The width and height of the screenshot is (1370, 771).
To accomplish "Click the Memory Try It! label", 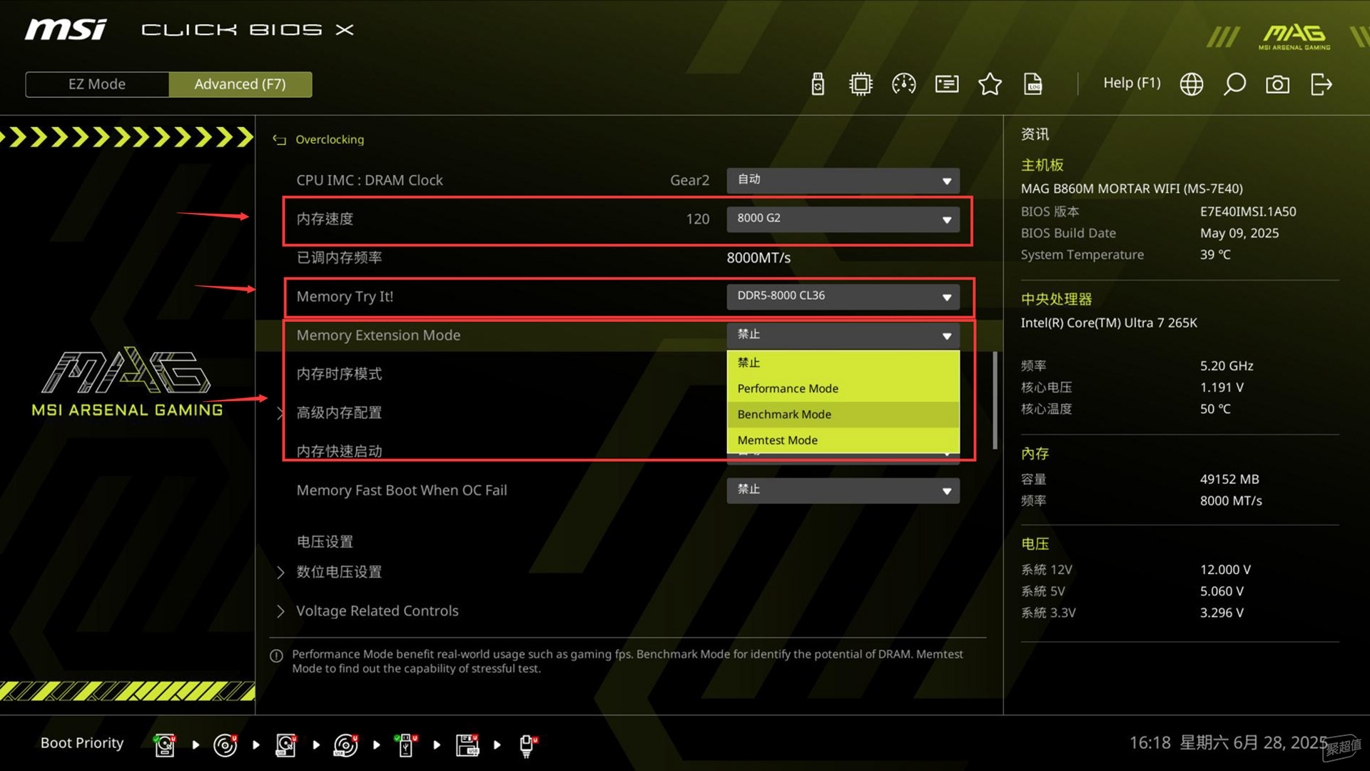I will (345, 296).
